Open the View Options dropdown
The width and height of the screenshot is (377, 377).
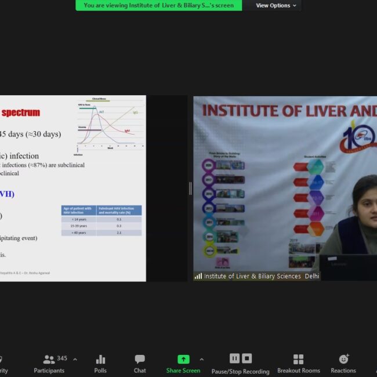[276, 6]
